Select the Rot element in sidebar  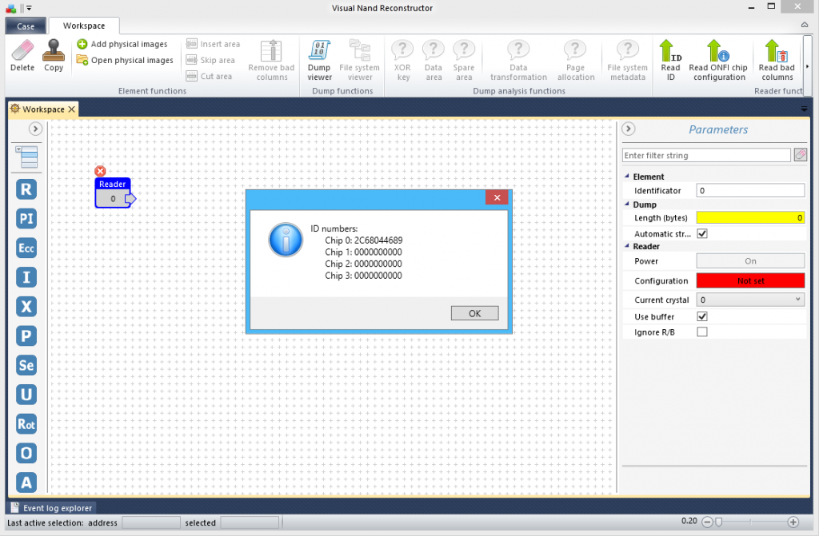click(x=26, y=424)
